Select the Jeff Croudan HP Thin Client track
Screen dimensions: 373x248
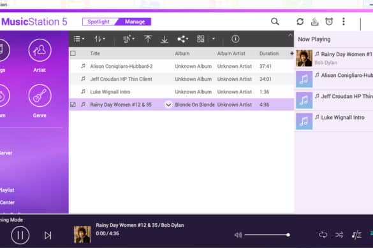coord(121,79)
